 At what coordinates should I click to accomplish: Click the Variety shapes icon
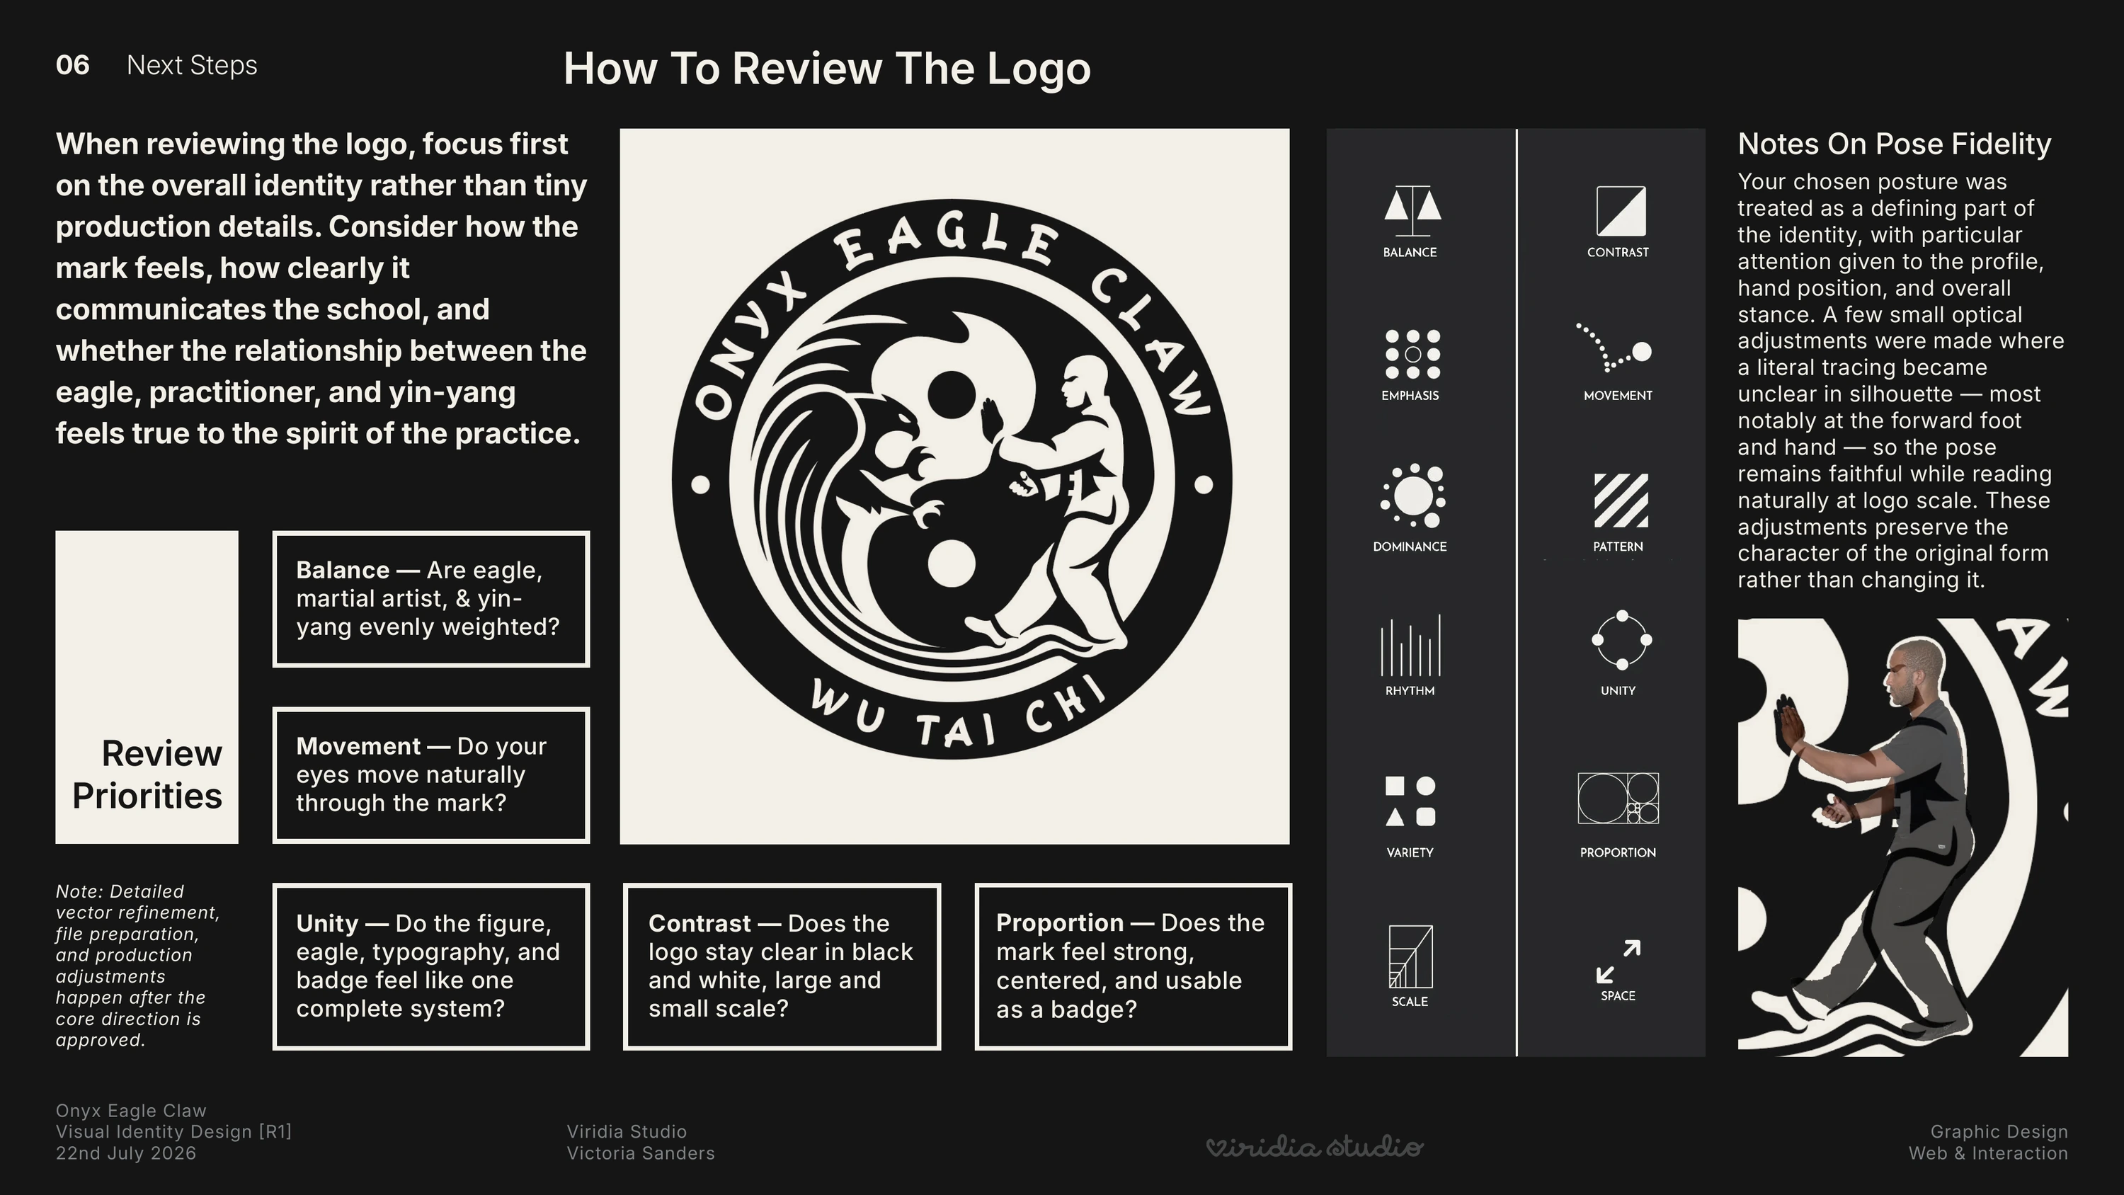pyautogui.click(x=1410, y=801)
